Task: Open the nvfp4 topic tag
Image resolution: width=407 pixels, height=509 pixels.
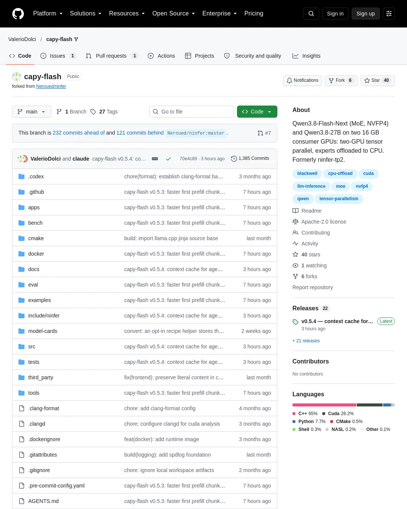Action: click(x=362, y=186)
